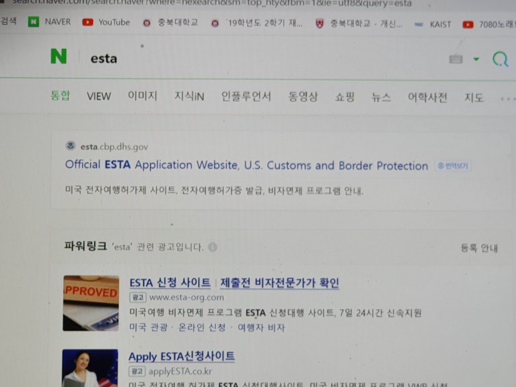Viewport: 516px width, 387px height.
Task: Open the APPROVED stamp thumbnail
Action: click(x=91, y=303)
